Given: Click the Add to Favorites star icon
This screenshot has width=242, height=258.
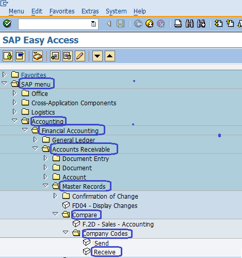Looking at the screenshot, I should click(x=55, y=56).
